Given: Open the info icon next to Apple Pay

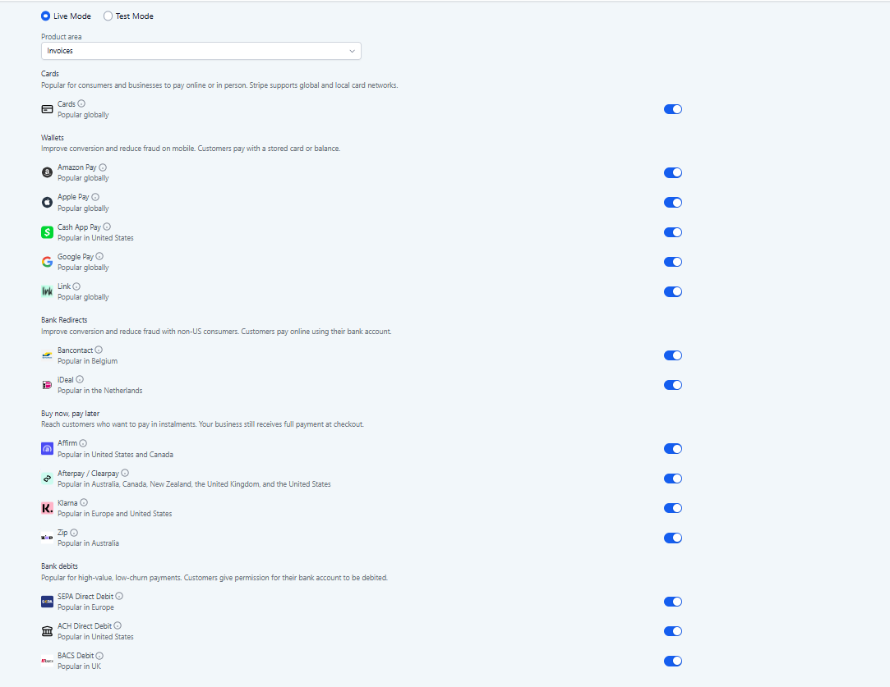Looking at the screenshot, I should 95,197.
